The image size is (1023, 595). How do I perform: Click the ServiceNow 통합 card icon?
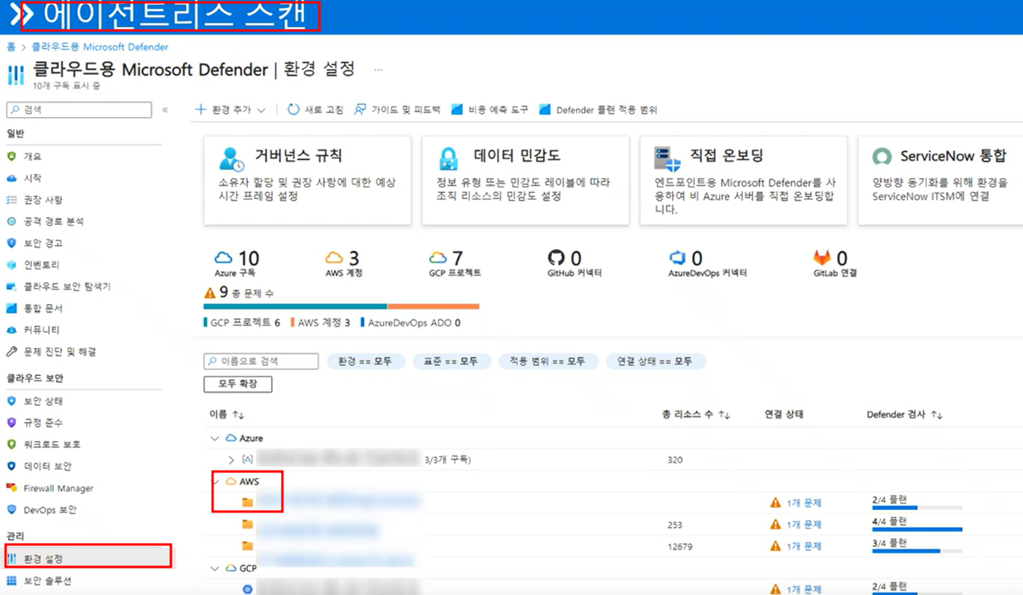click(x=882, y=156)
